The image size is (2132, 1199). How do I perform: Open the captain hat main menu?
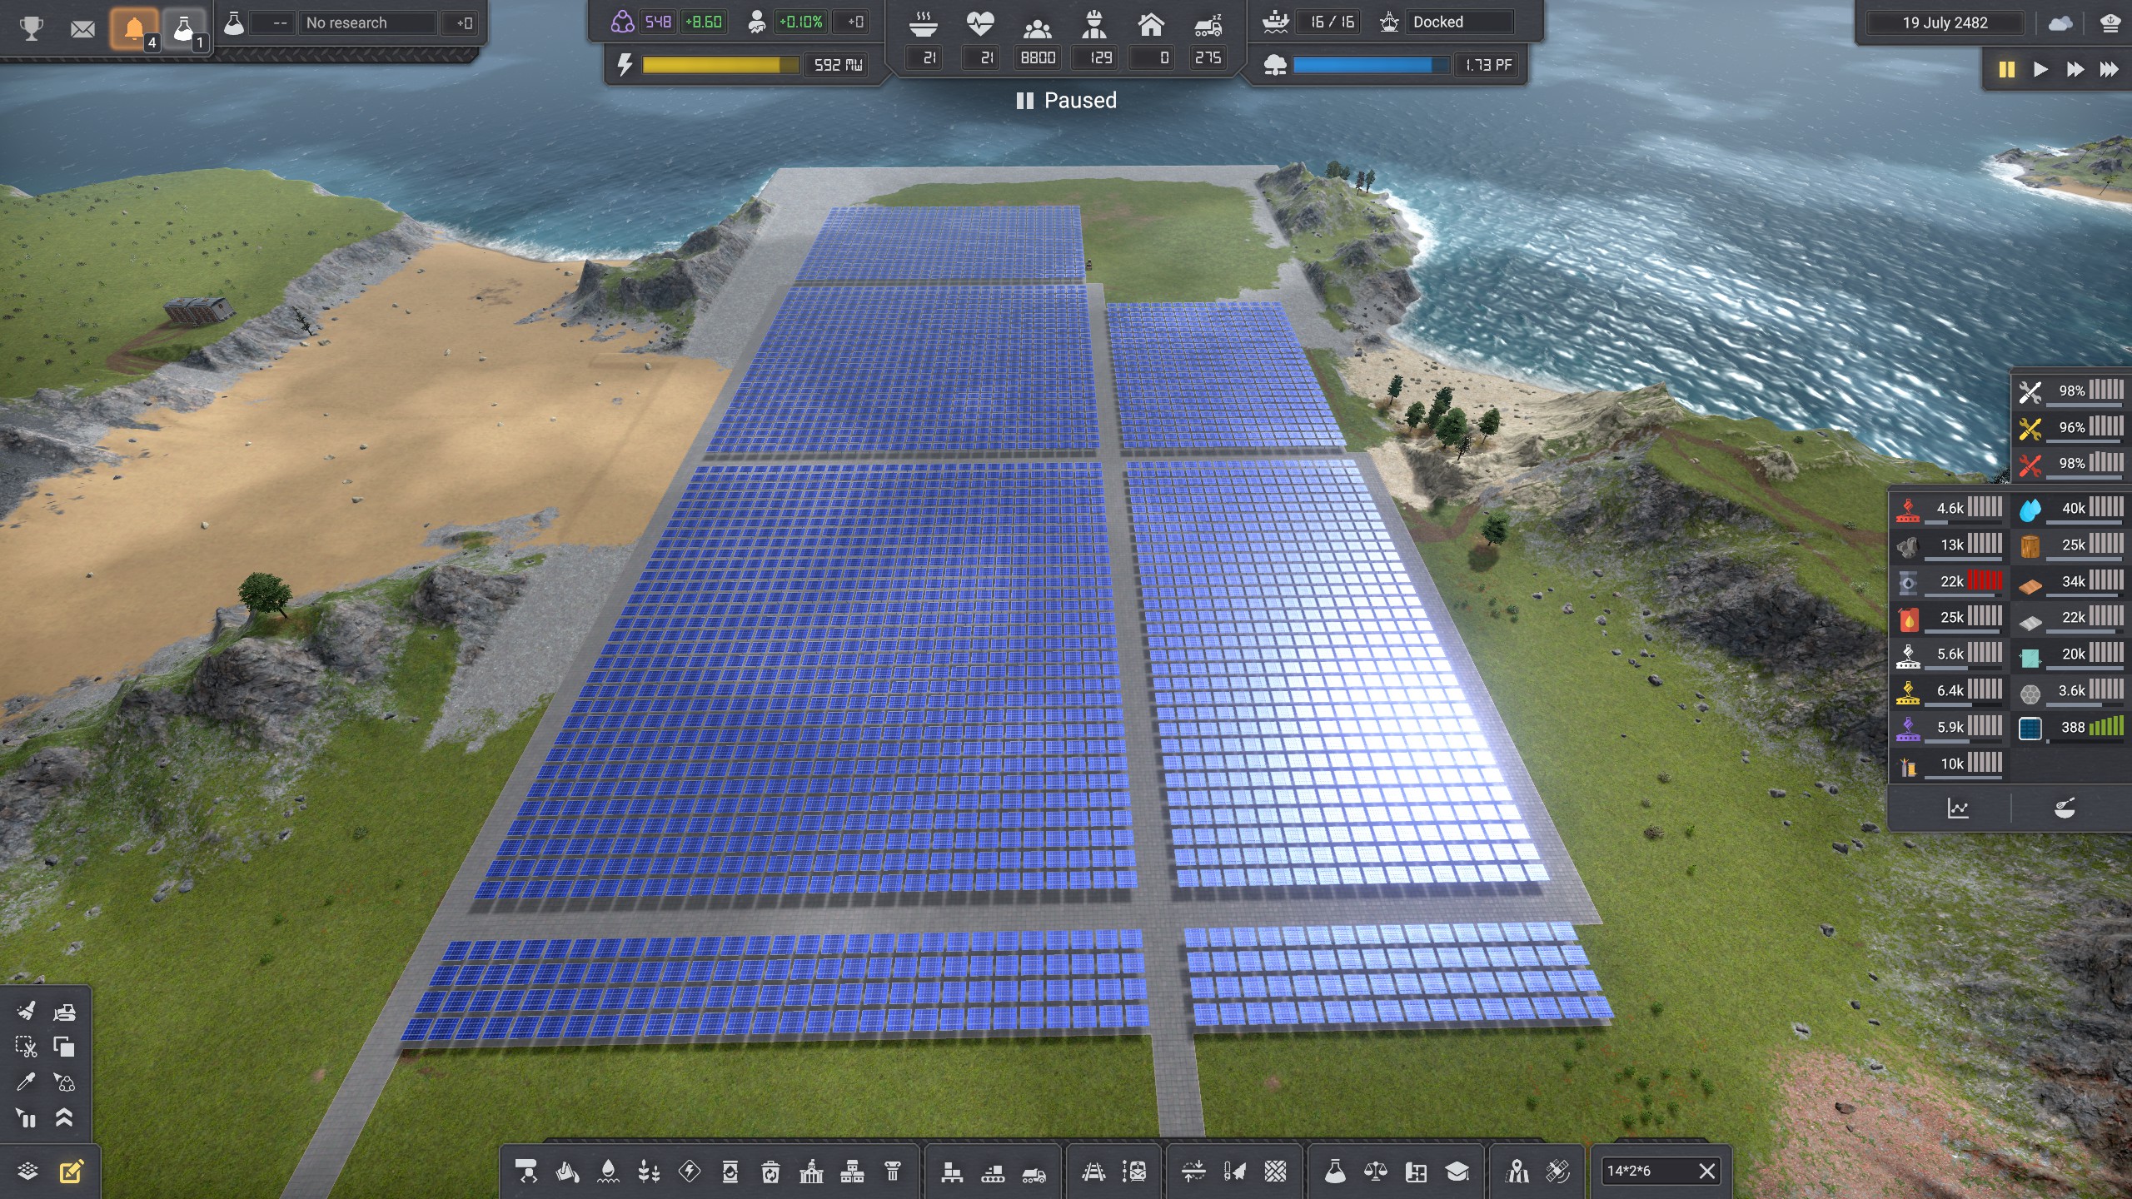(2110, 23)
